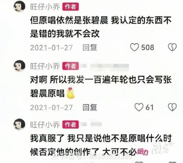Viewport: 183px width, 163px height.
Task: Tap the blurred reply-target name in second comment
Action: coord(105,66)
